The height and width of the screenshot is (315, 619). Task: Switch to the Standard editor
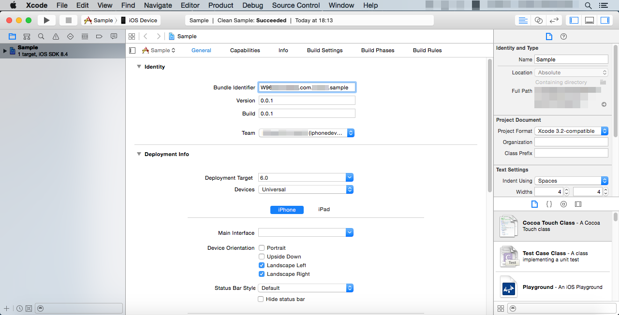523,20
